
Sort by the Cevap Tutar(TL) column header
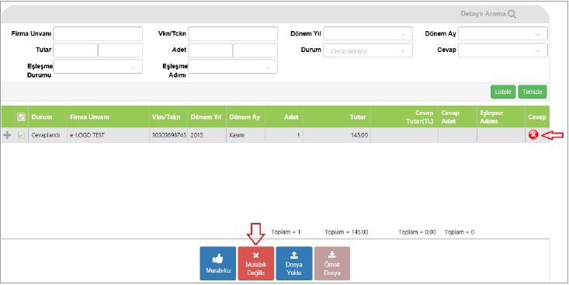pyautogui.click(x=404, y=117)
